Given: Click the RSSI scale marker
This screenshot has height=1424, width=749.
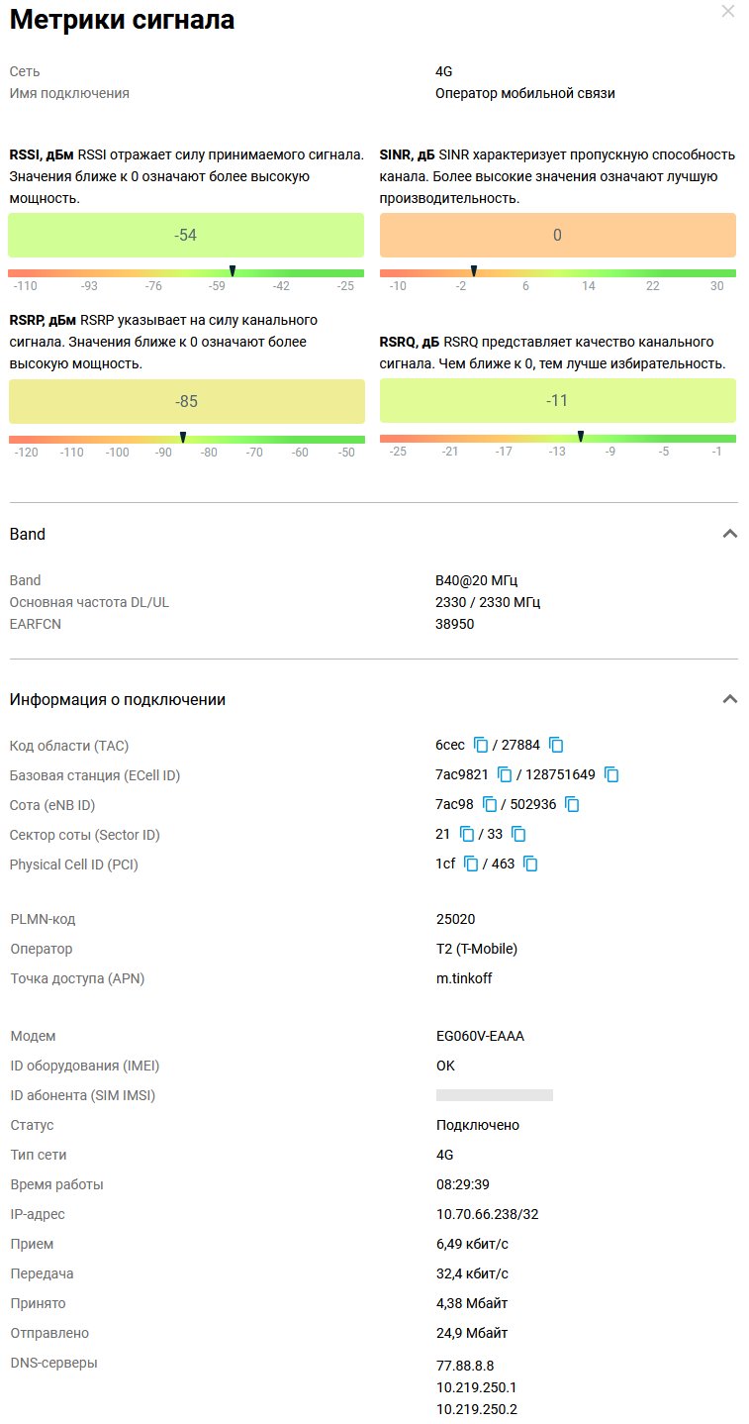Looking at the screenshot, I should pos(233,270).
